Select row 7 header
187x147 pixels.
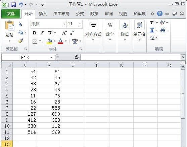tap(7, 108)
